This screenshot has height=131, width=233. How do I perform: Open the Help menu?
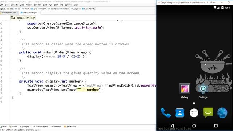(x=76, y=5)
